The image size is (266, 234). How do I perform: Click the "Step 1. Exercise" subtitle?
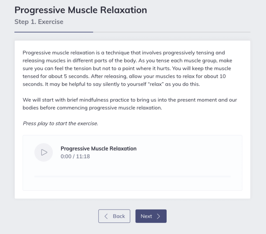point(39,22)
